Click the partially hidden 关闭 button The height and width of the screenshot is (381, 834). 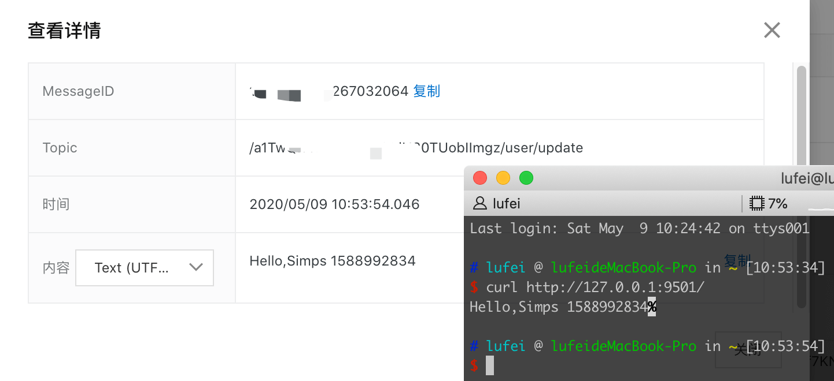[x=748, y=349]
